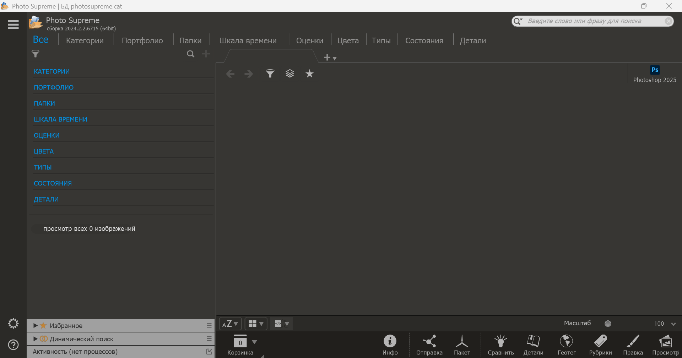Open the Детали tool in bottom toolbar
682x358 pixels.
coord(533,345)
